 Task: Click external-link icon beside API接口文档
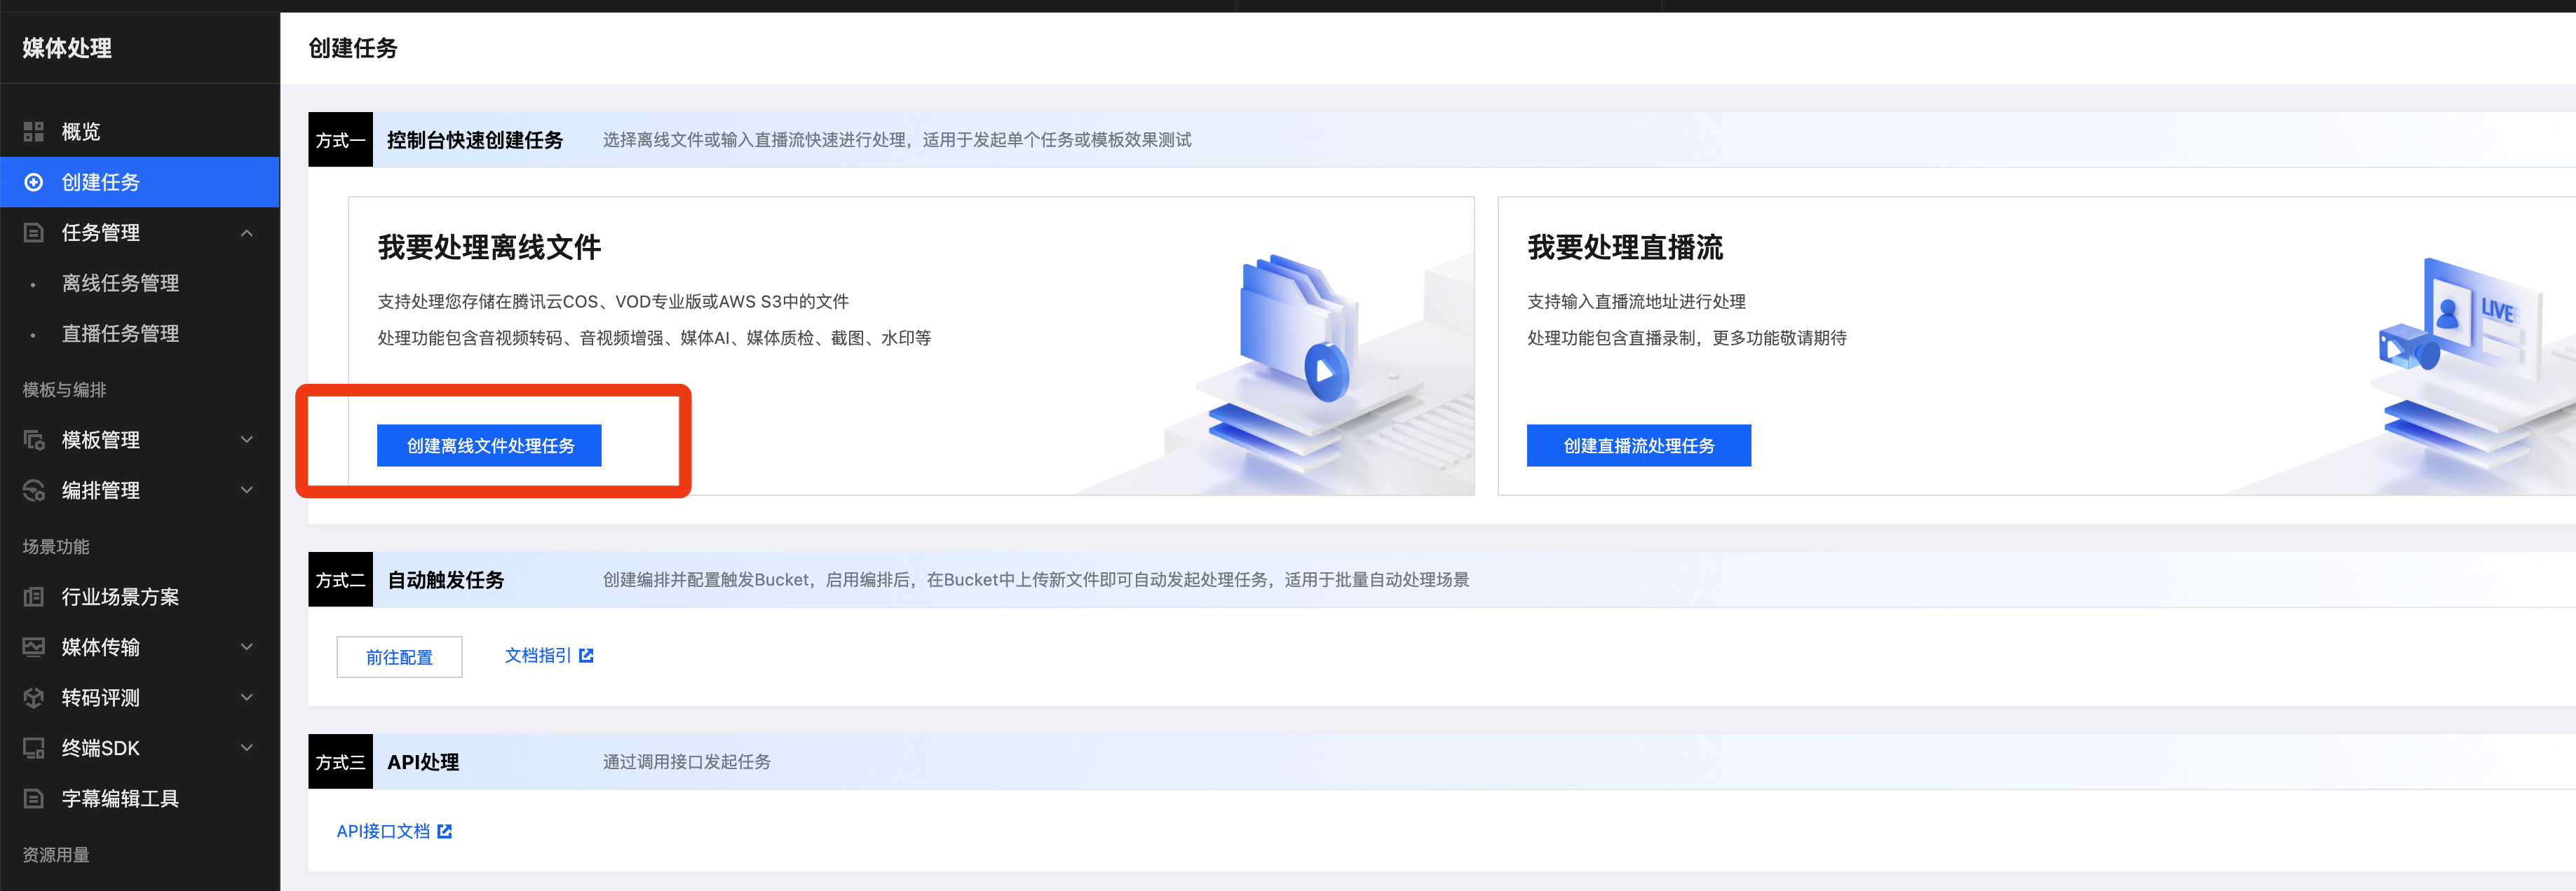click(x=444, y=831)
